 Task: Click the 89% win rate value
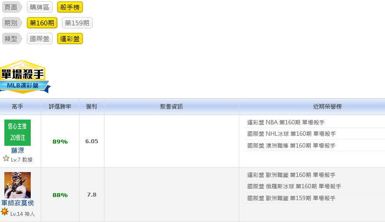pyautogui.click(x=60, y=141)
